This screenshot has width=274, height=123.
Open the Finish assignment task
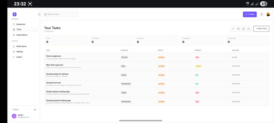157,58
